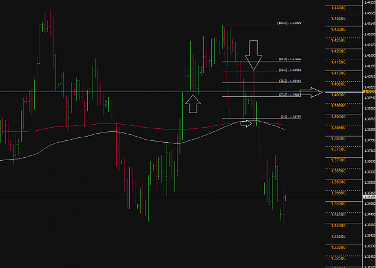Viewport: 376px width, 268px height.
Task: Click the 1.39000 orange price level label
Action: (338, 117)
